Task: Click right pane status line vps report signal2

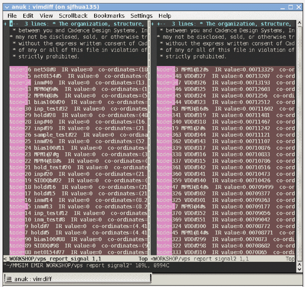Action: [223, 259]
